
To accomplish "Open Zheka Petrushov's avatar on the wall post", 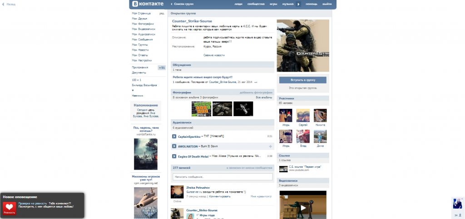I will click(177, 192).
